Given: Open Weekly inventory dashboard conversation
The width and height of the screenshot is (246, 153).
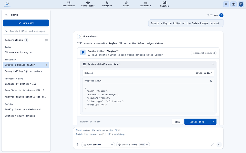Looking at the screenshot, I should pos(26,109).
